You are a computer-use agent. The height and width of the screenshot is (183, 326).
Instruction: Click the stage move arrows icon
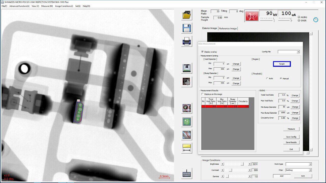pos(187,82)
